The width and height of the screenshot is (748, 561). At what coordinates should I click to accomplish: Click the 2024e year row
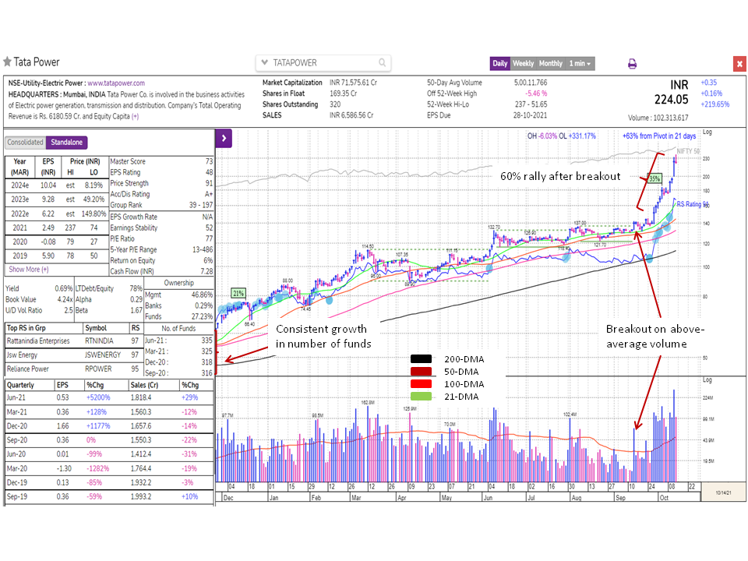click(x=56, y=185)
